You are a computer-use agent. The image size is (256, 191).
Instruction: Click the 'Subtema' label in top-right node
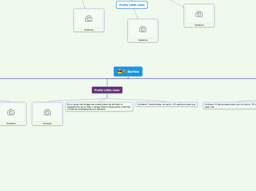[199, 25]
